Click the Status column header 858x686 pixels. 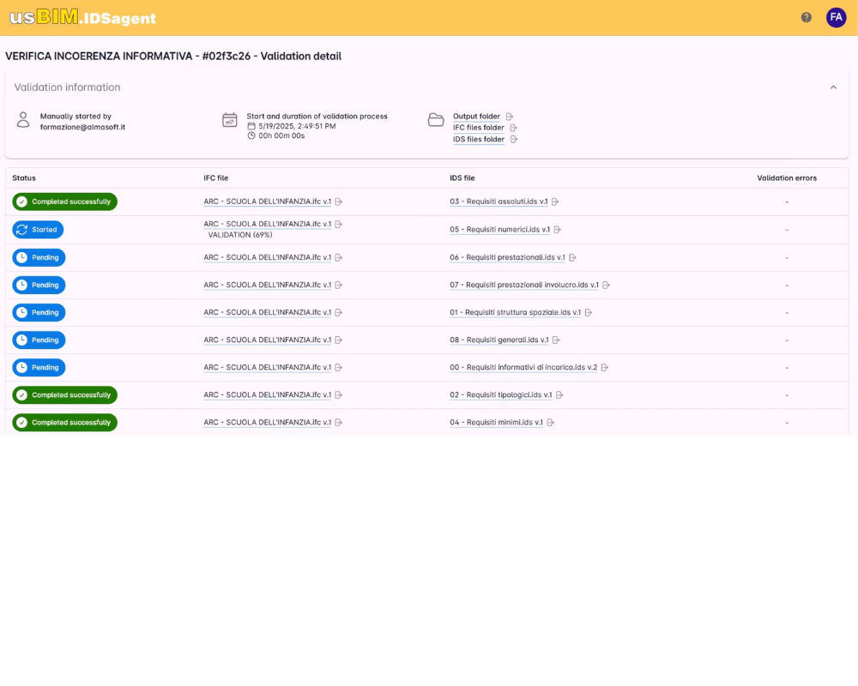[x=24, y=178]
